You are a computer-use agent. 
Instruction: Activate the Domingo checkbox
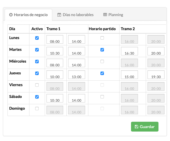coord(37,109)
